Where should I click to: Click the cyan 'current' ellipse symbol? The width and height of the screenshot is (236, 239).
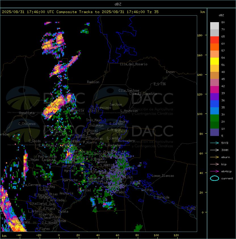[214, 178]
